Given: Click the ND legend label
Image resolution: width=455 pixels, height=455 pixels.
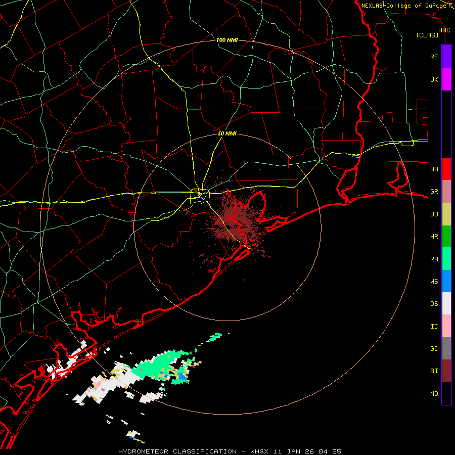Looking at the screenshot, I should click(434, 394).
